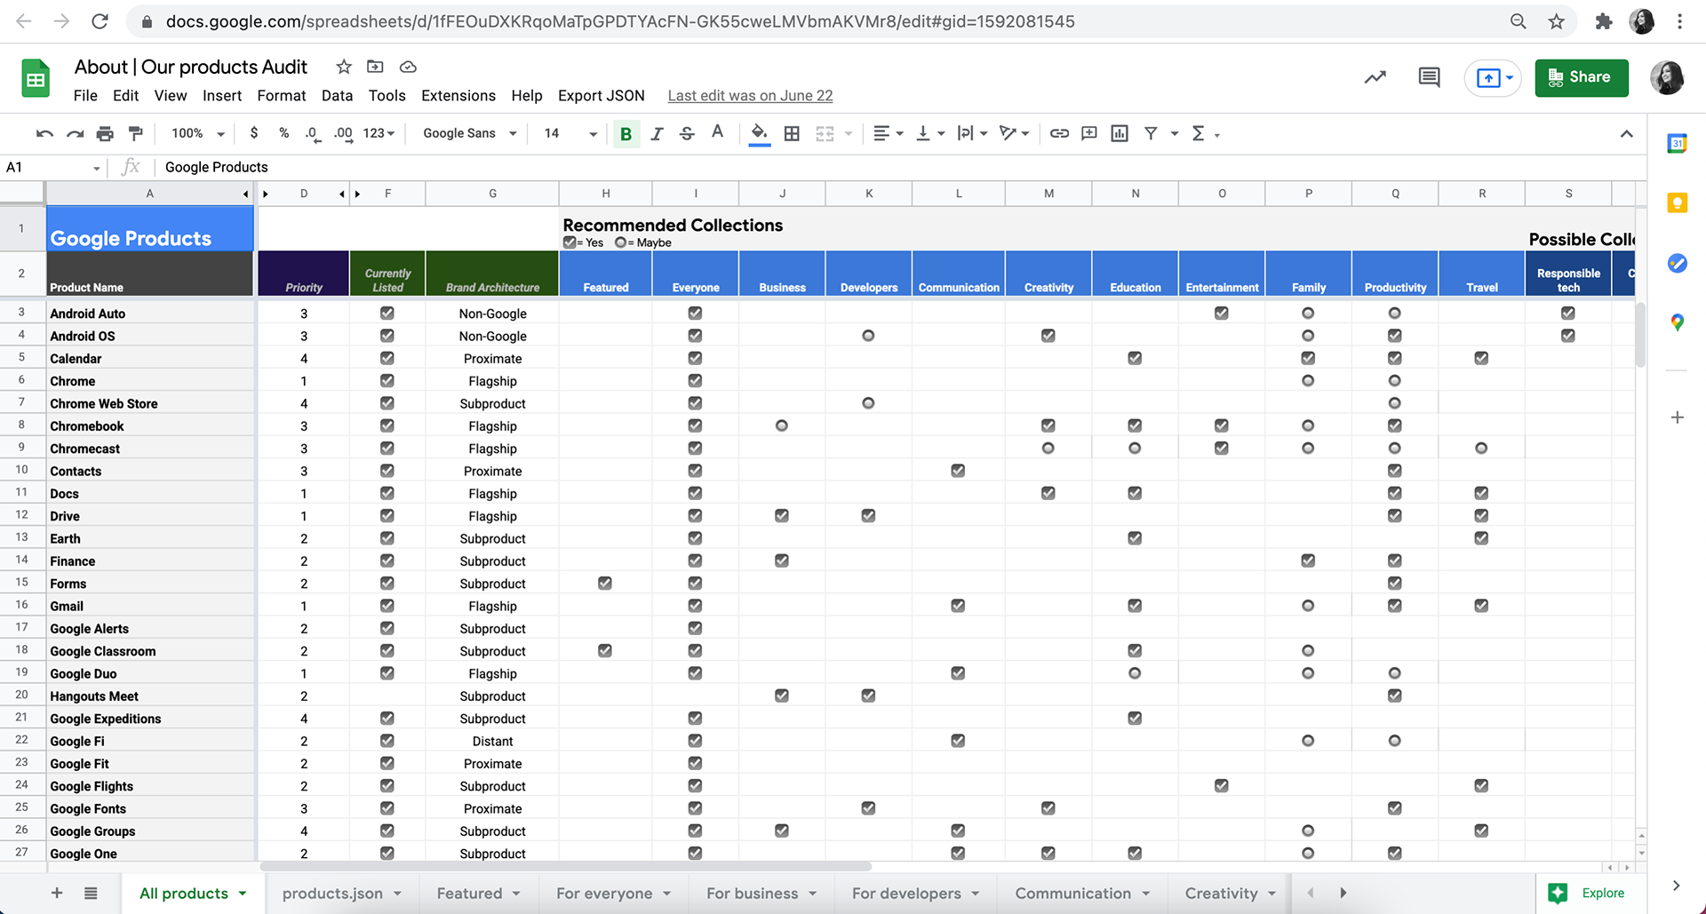Image resolution: width=1706 pixels, height=914 pixels.
Task: Open the Extensions menu
Action: click(458, 95)
